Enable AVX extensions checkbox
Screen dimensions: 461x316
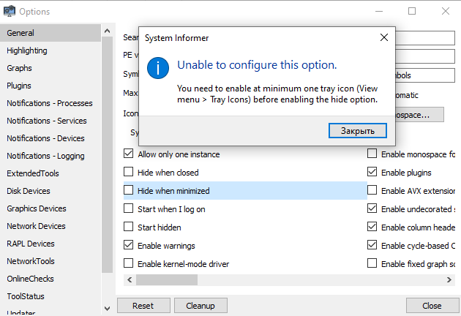pos(372,190)
